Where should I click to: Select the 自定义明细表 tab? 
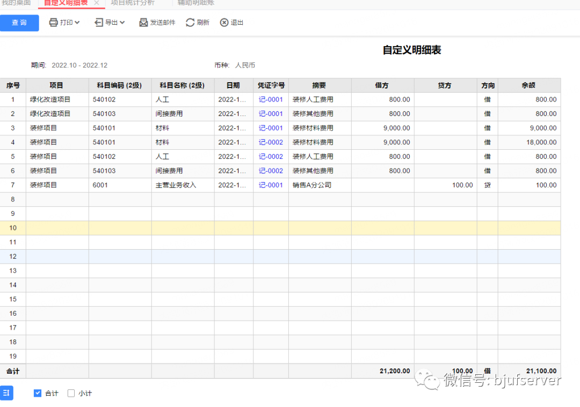click(x=66, y=3)
